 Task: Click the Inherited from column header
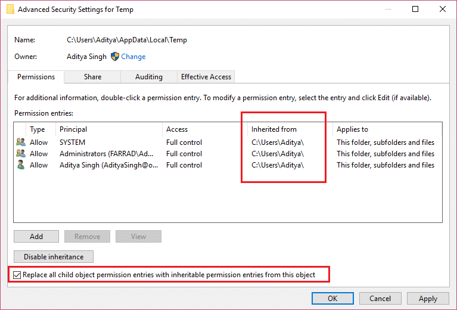point(273,129)
